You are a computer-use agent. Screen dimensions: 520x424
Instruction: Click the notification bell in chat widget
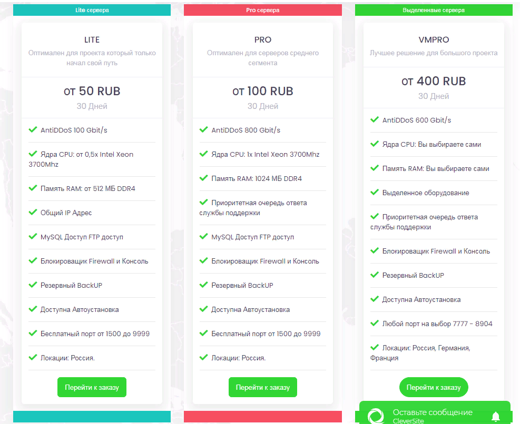(x=495, y=417)
